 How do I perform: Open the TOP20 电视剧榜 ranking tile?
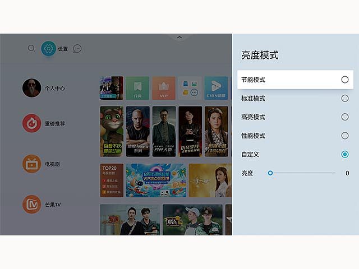112,180
